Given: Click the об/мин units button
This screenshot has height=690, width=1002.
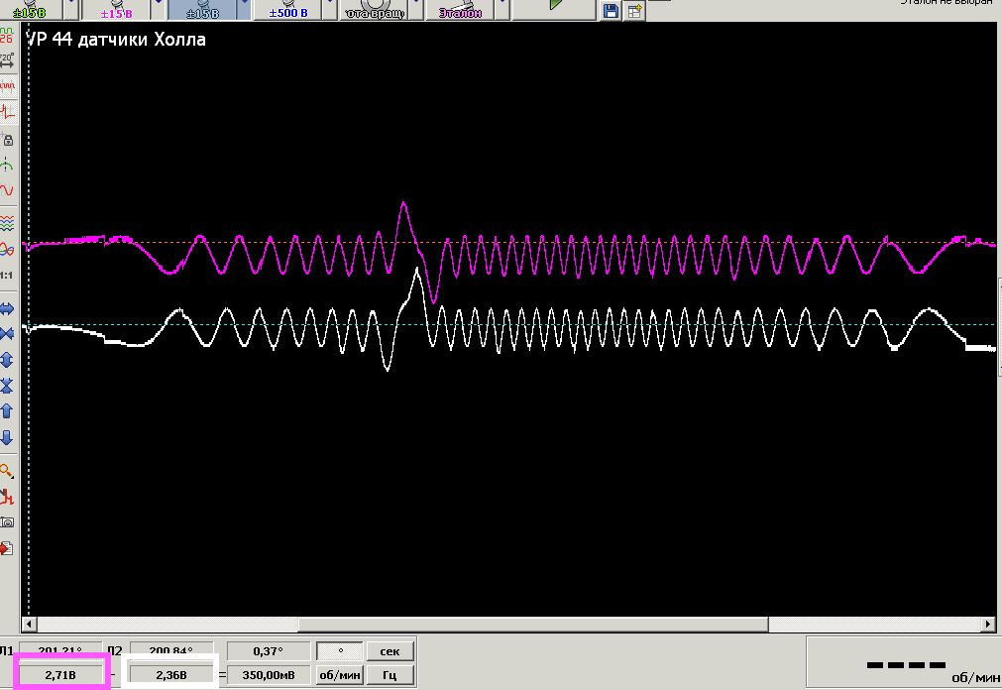Looking at the screenshot, I should 340,675.
